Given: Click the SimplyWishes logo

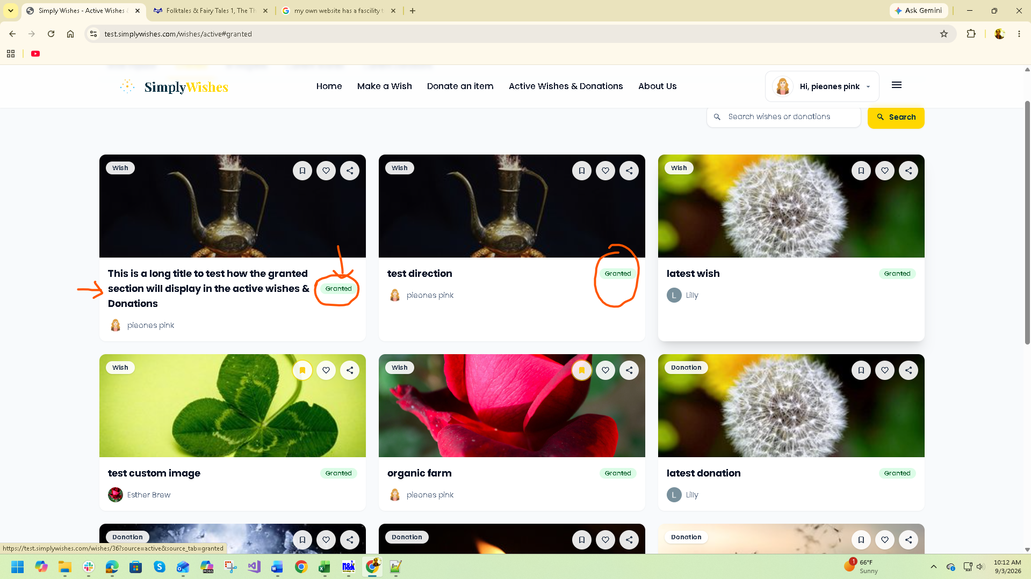Looking at the screenshot, I should pyautogui.click(x=174, y=87).
